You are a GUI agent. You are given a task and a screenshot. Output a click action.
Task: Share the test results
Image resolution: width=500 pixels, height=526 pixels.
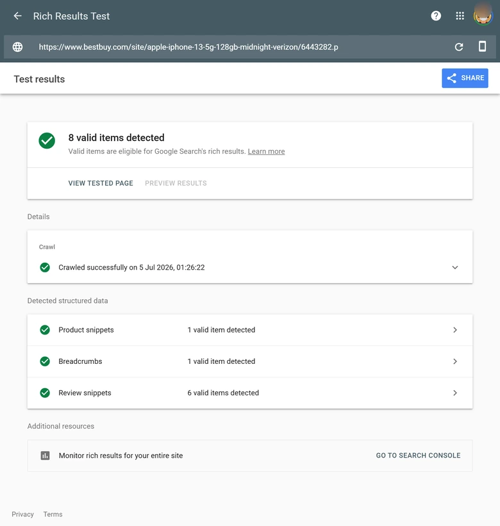coord(465,78)
